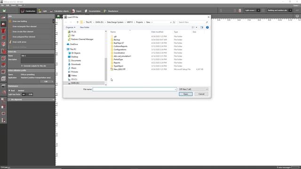
Task: Select the sidebar icon above the door icon
Action: 3,100
